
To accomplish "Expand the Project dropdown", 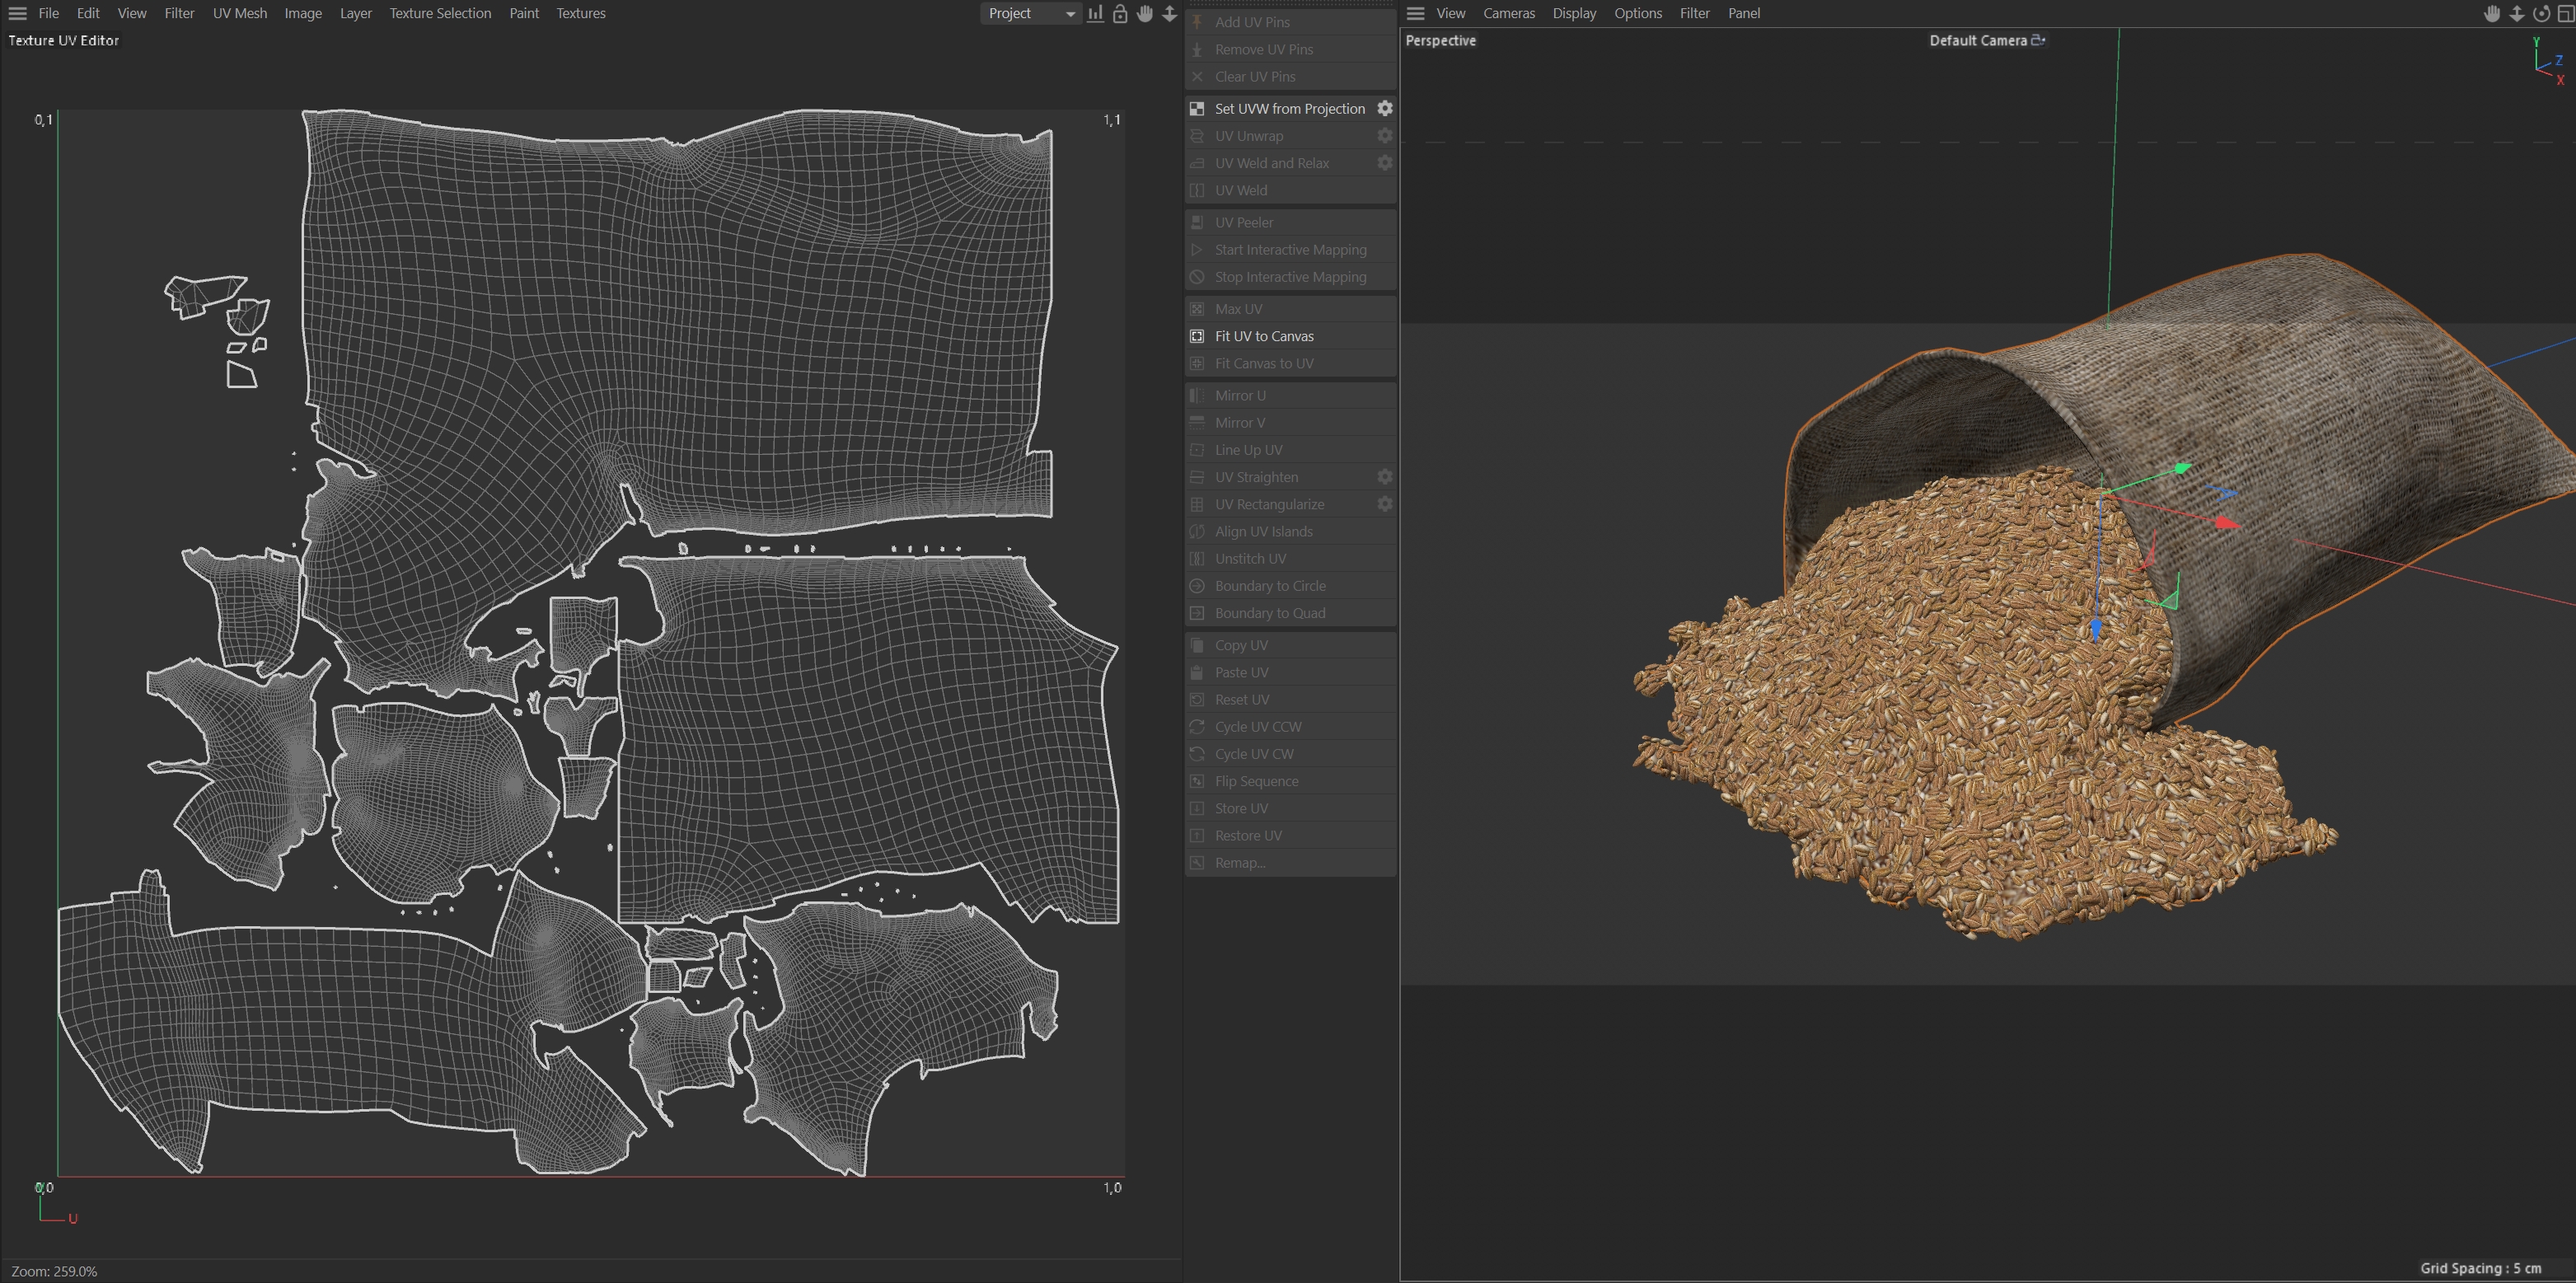I will click(1030, 13).
